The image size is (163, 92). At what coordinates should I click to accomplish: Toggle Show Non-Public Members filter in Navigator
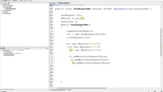tap(6, 89)
